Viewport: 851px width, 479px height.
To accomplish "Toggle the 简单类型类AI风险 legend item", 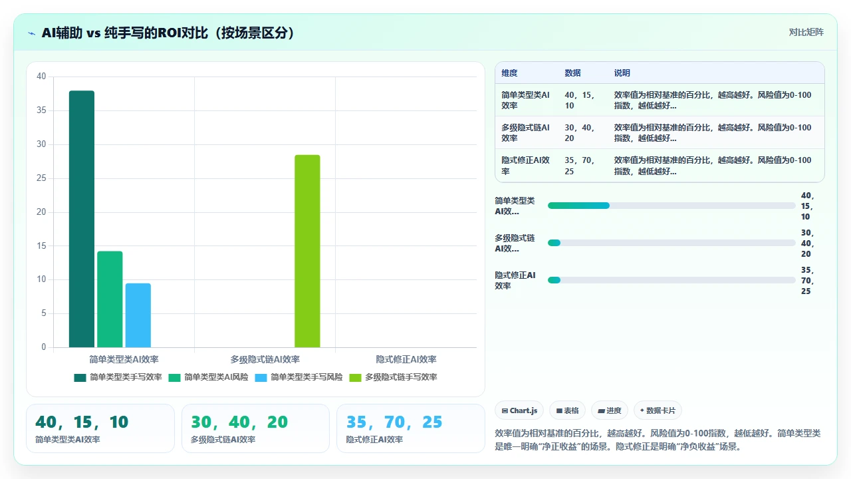I will (208, 377).
